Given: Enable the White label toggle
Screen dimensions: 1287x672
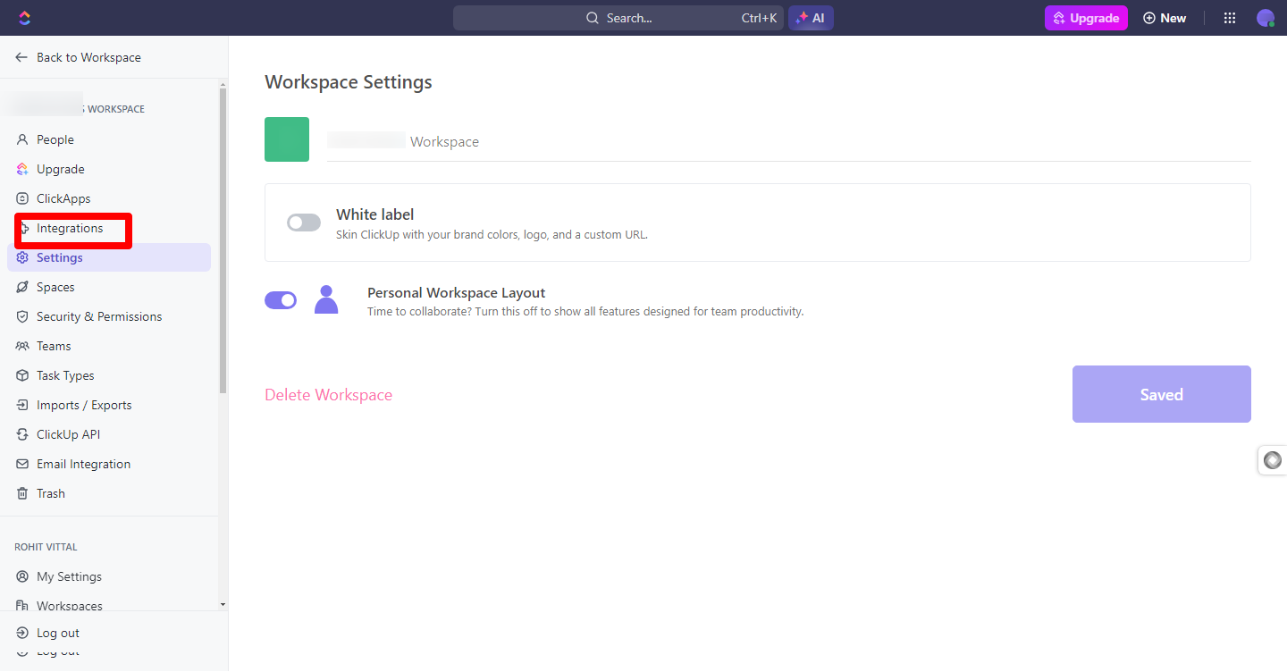Looking at the screenshot, I should (x=304, y=223).
